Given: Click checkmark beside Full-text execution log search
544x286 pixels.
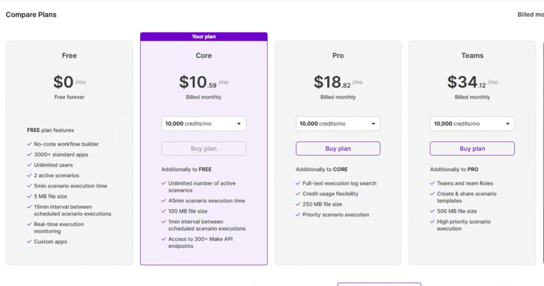Looking at the screenshot, I should [x=298, y=183].
